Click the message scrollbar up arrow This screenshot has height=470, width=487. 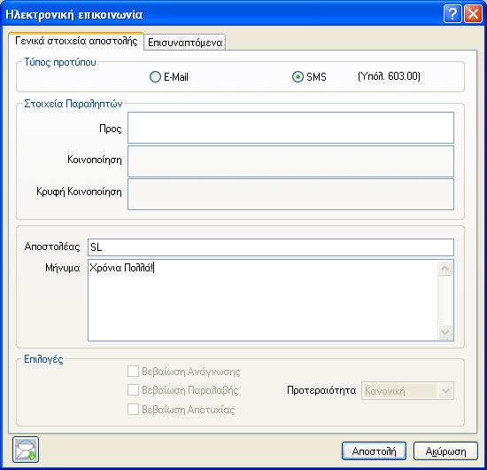tap(445, 269)
